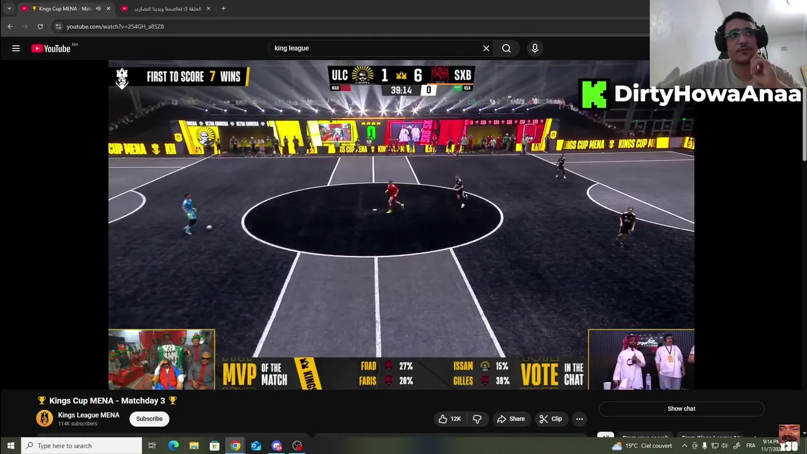Open the Kings Cup MENA video title

coord(107,401)
